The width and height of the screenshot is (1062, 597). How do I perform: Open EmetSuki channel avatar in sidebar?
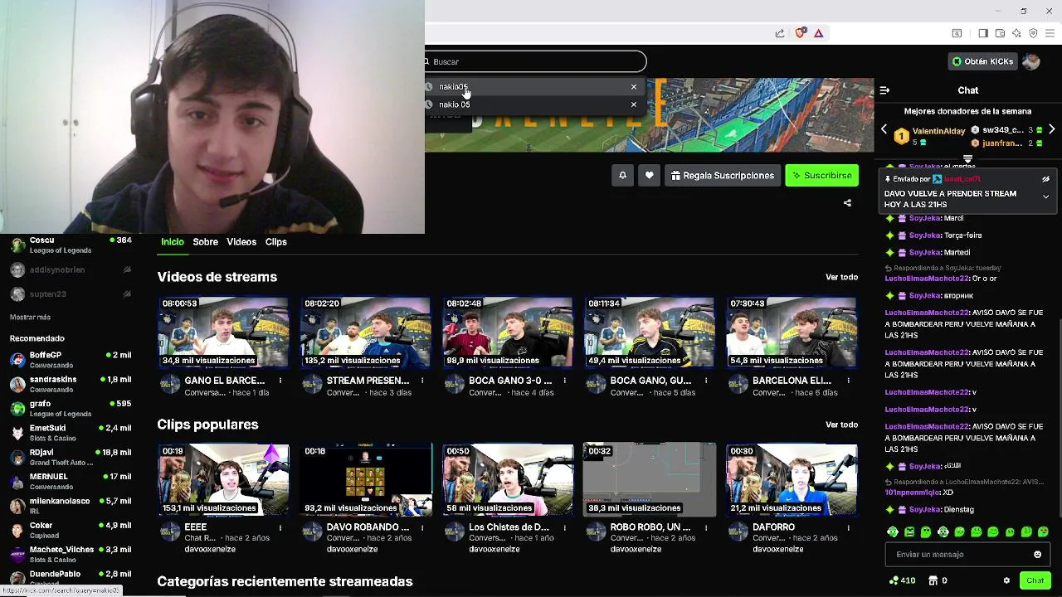17,433
